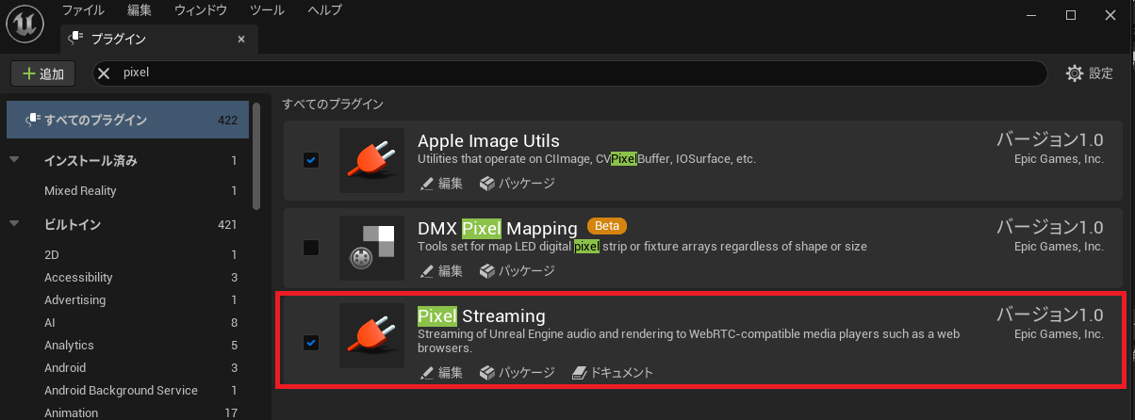Open 設定 with the gear icon

(x=1090, y=73)
